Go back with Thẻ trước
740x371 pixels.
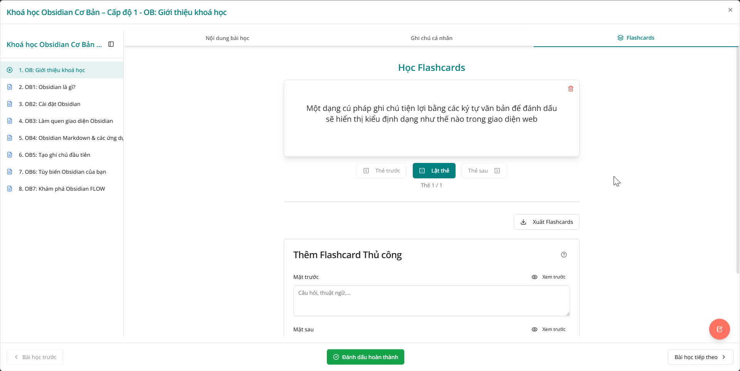point(381,170)
